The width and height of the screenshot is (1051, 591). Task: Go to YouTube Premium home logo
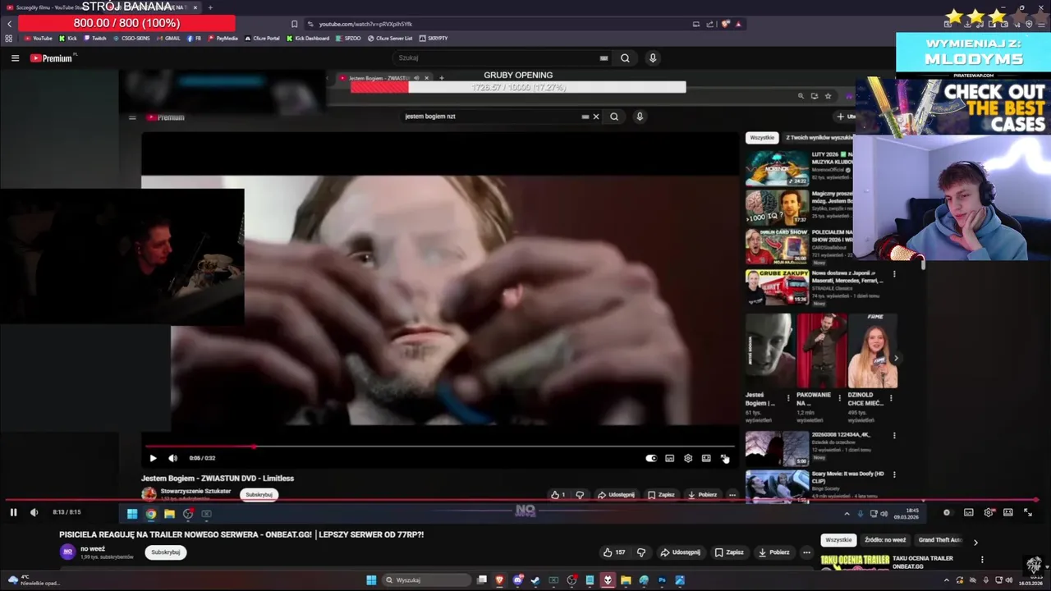click(x=51, y=58)
